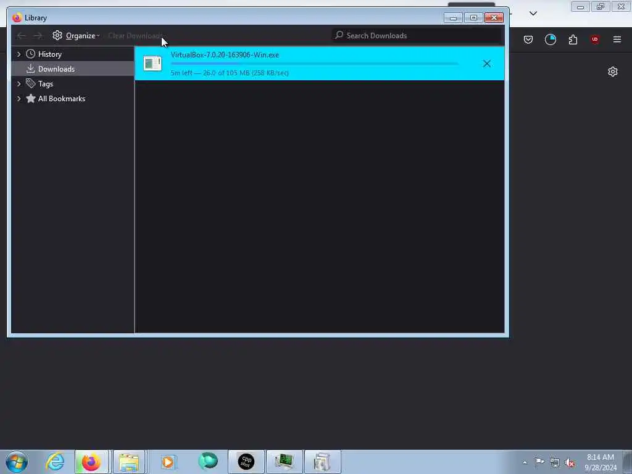632x474 pixels.
Task: Expand the Tags tree item
Action: click(19, 84)
